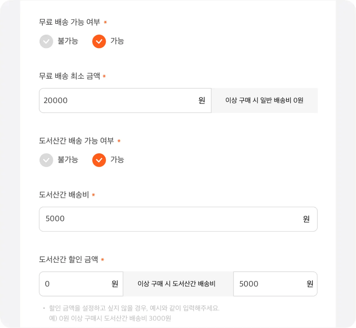Click the 도서산간 할인 금액 input showing 0
This screenshot has height=328, width=356.
point(76,284)
